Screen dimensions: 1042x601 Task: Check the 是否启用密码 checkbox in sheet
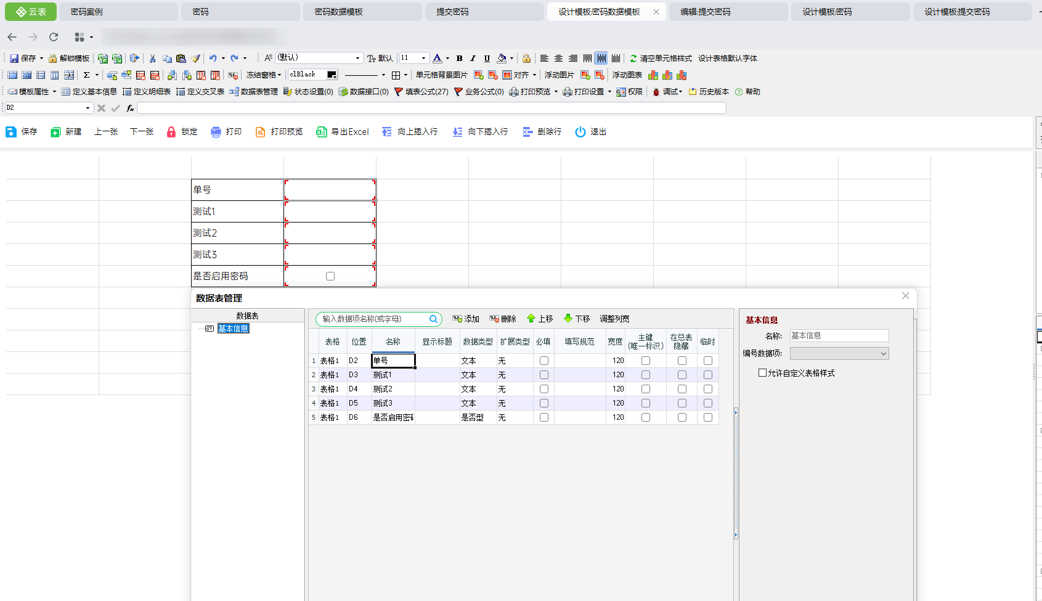click(330, 276)
